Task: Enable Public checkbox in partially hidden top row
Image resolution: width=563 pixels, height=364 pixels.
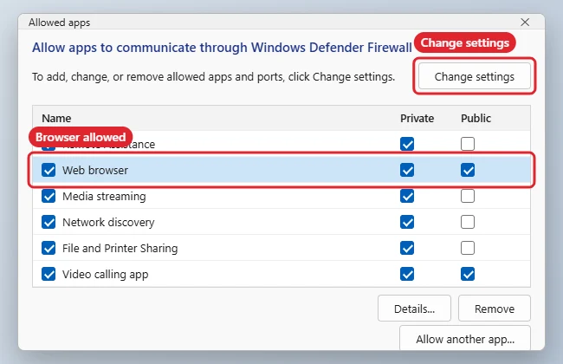Action: point(468,144)
